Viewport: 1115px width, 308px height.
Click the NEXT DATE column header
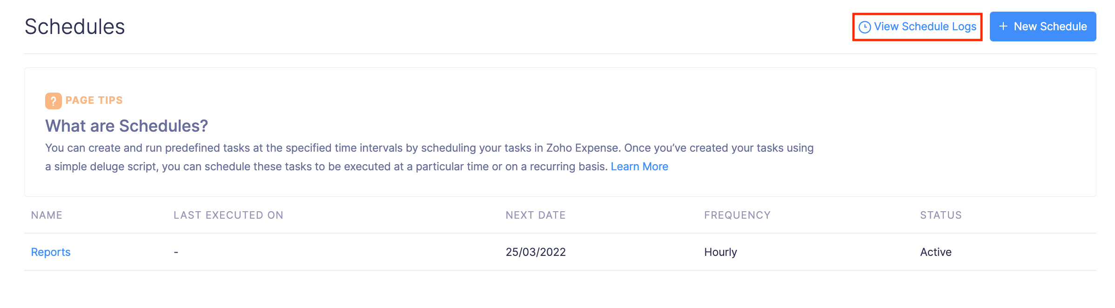(x=535, y=215)
